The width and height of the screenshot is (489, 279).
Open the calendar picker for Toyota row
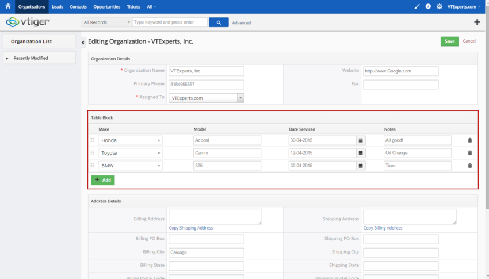361,153
